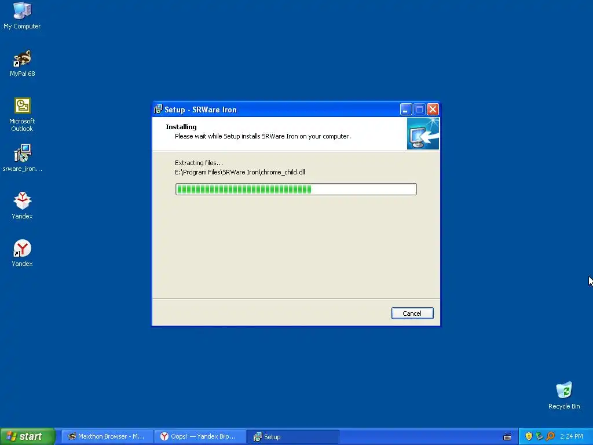Click the green installation progress bar
The width and height of the screenshot is (593, 445).
click(x=296, y=189)
